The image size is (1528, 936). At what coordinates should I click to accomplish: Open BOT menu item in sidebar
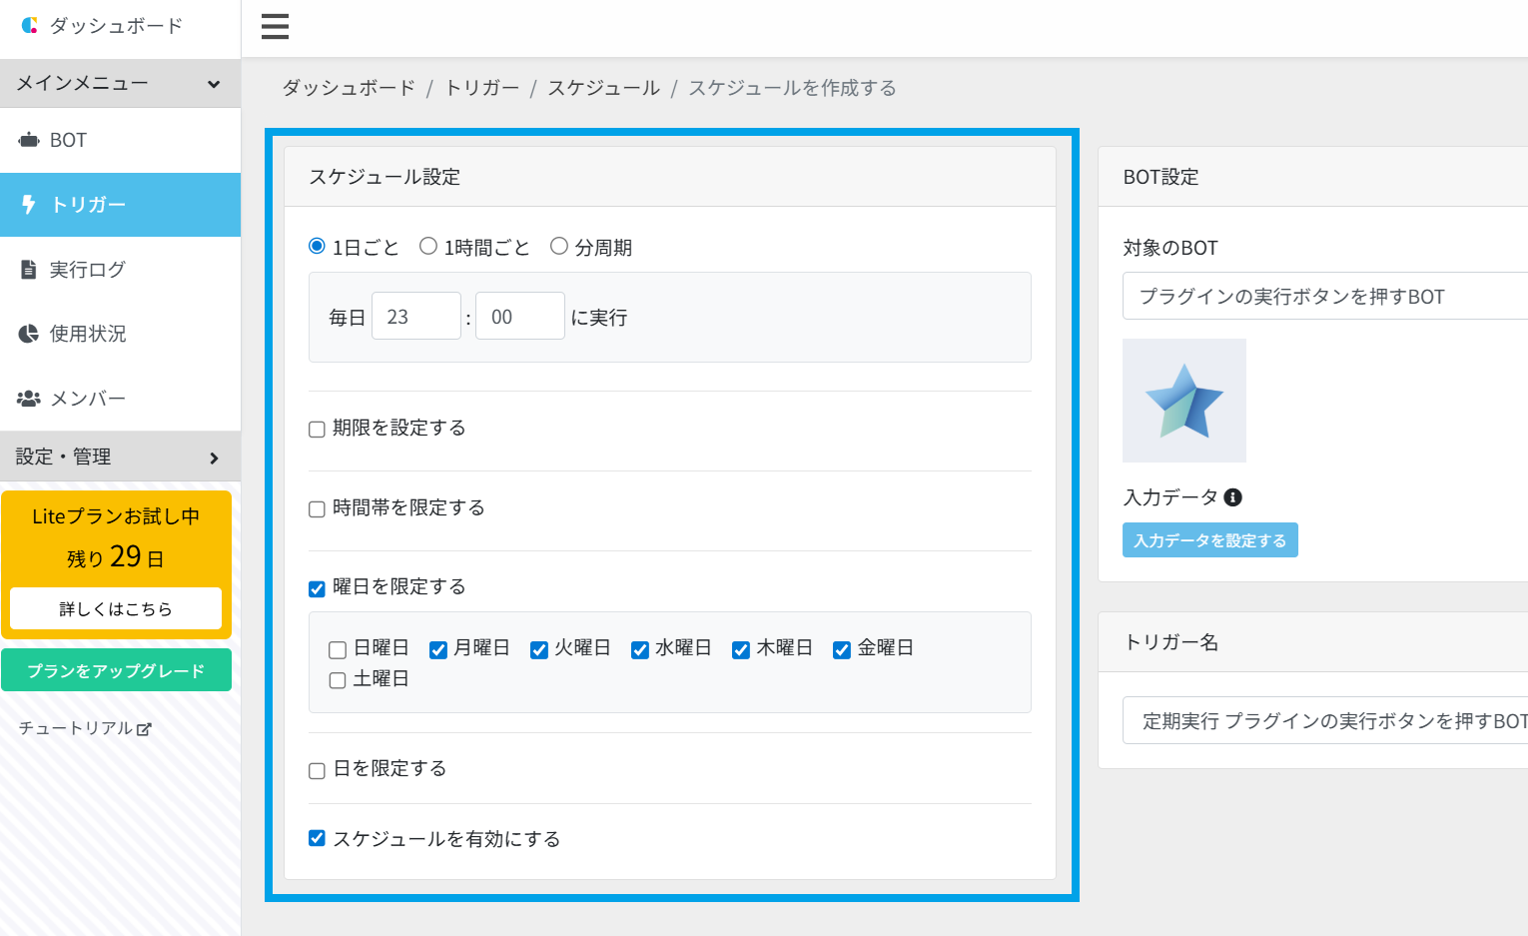point(120,140)
